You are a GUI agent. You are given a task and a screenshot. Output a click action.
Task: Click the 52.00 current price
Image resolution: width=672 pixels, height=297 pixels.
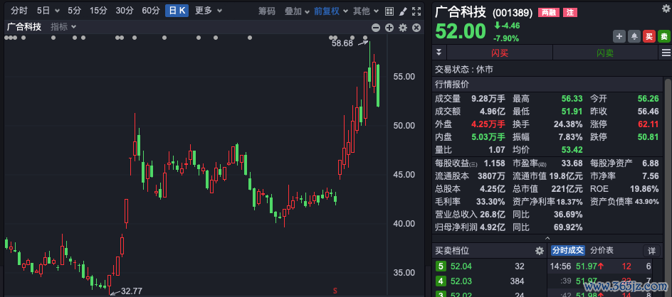[461, 32]
